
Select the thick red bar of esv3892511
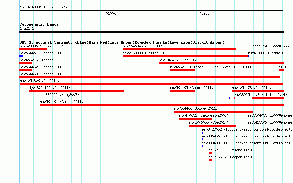268,98
